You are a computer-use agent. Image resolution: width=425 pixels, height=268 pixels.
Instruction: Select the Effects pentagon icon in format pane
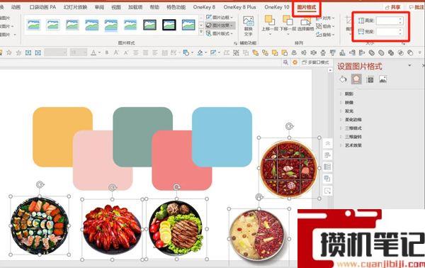pos(356,79)
